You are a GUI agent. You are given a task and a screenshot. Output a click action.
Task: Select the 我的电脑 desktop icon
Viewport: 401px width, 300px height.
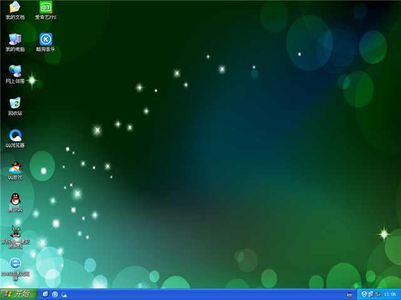pyautogui.click(x=15, y=39)
